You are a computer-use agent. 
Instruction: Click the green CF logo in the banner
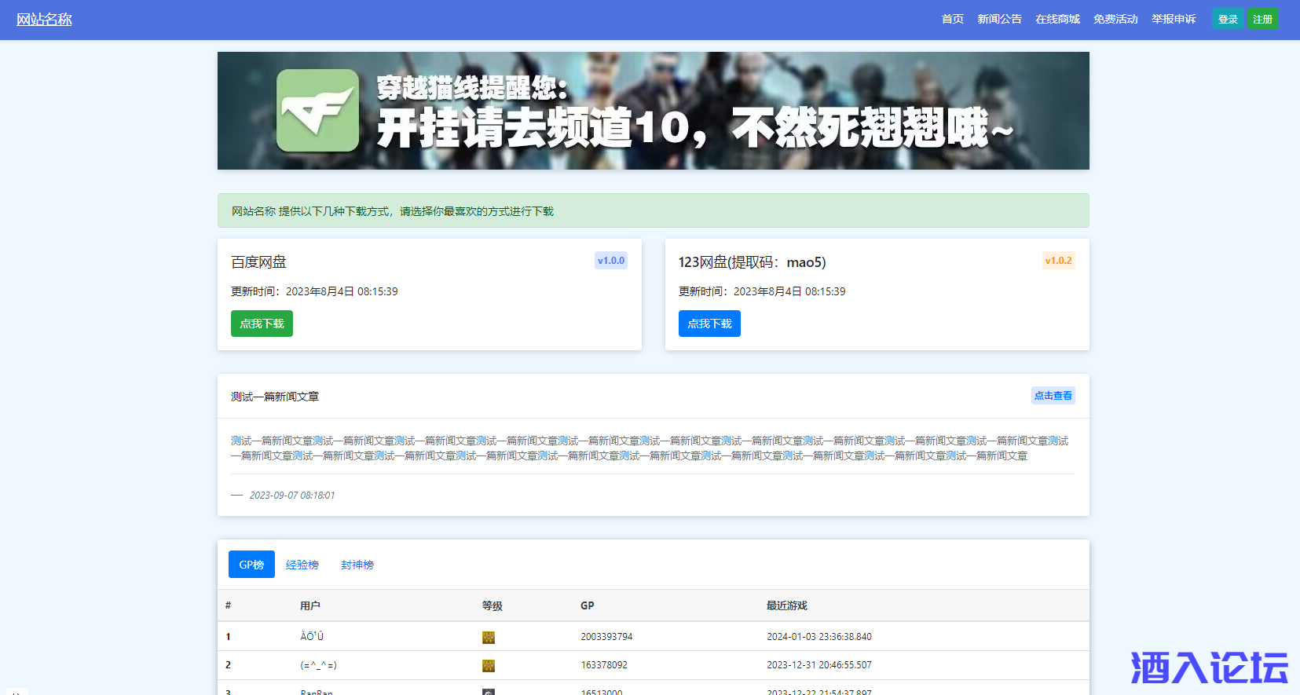[x=317, y=110]
